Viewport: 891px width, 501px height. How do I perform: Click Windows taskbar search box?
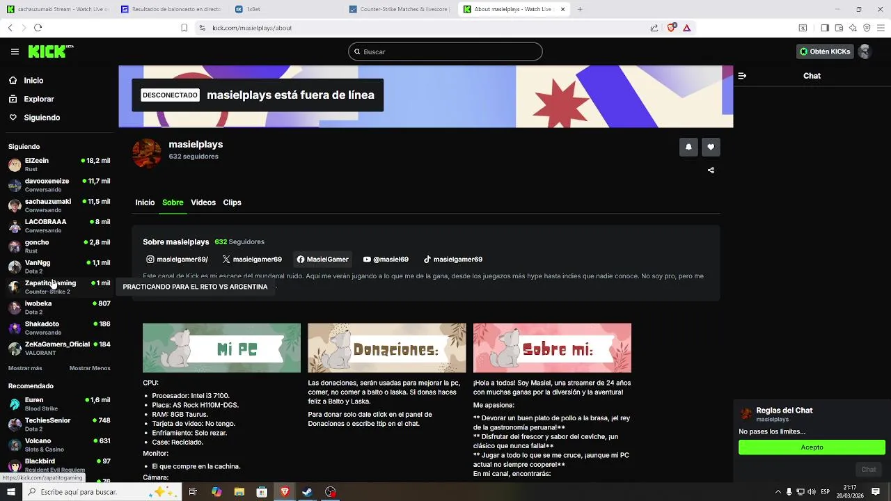click(101, 492)
